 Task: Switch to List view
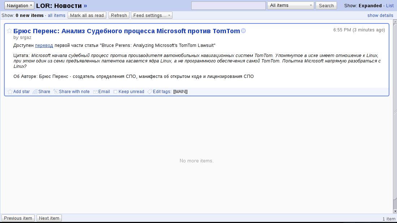coord(390,5)
